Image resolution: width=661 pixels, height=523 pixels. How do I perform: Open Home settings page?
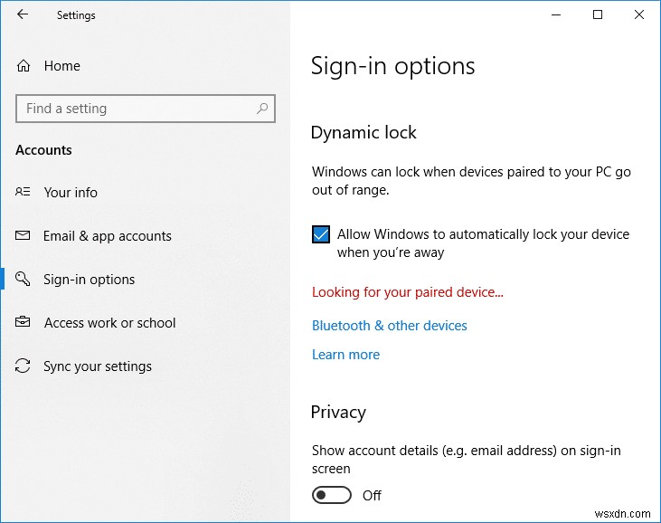[62, 66]
